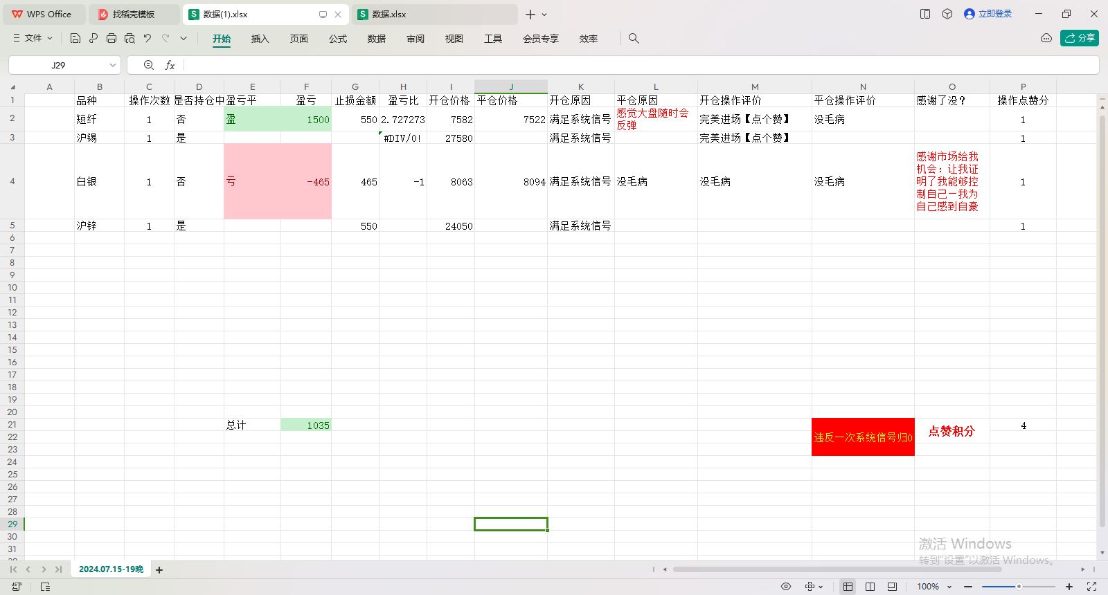1108x595 pixels.
Task: Toggle eye protection mode icon
Action: 786,587
